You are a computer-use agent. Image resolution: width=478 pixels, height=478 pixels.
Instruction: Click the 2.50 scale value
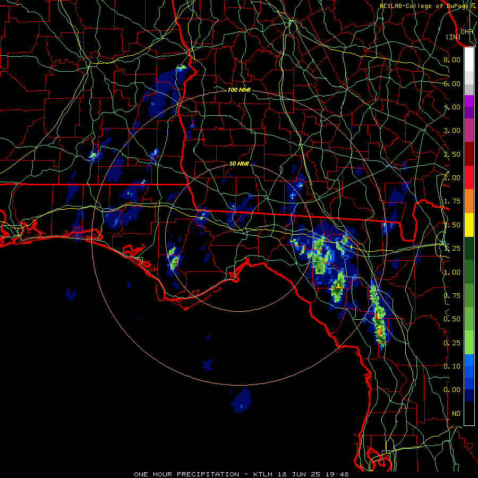(x=452, y=154)
